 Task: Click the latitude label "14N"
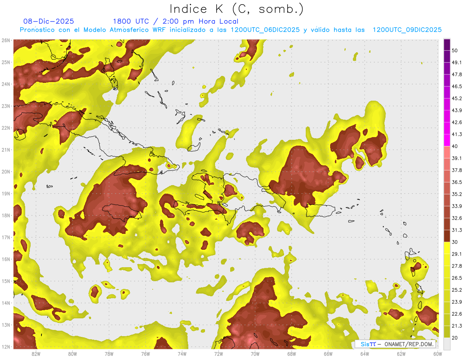pyautogui.click(x=6, y=303)
